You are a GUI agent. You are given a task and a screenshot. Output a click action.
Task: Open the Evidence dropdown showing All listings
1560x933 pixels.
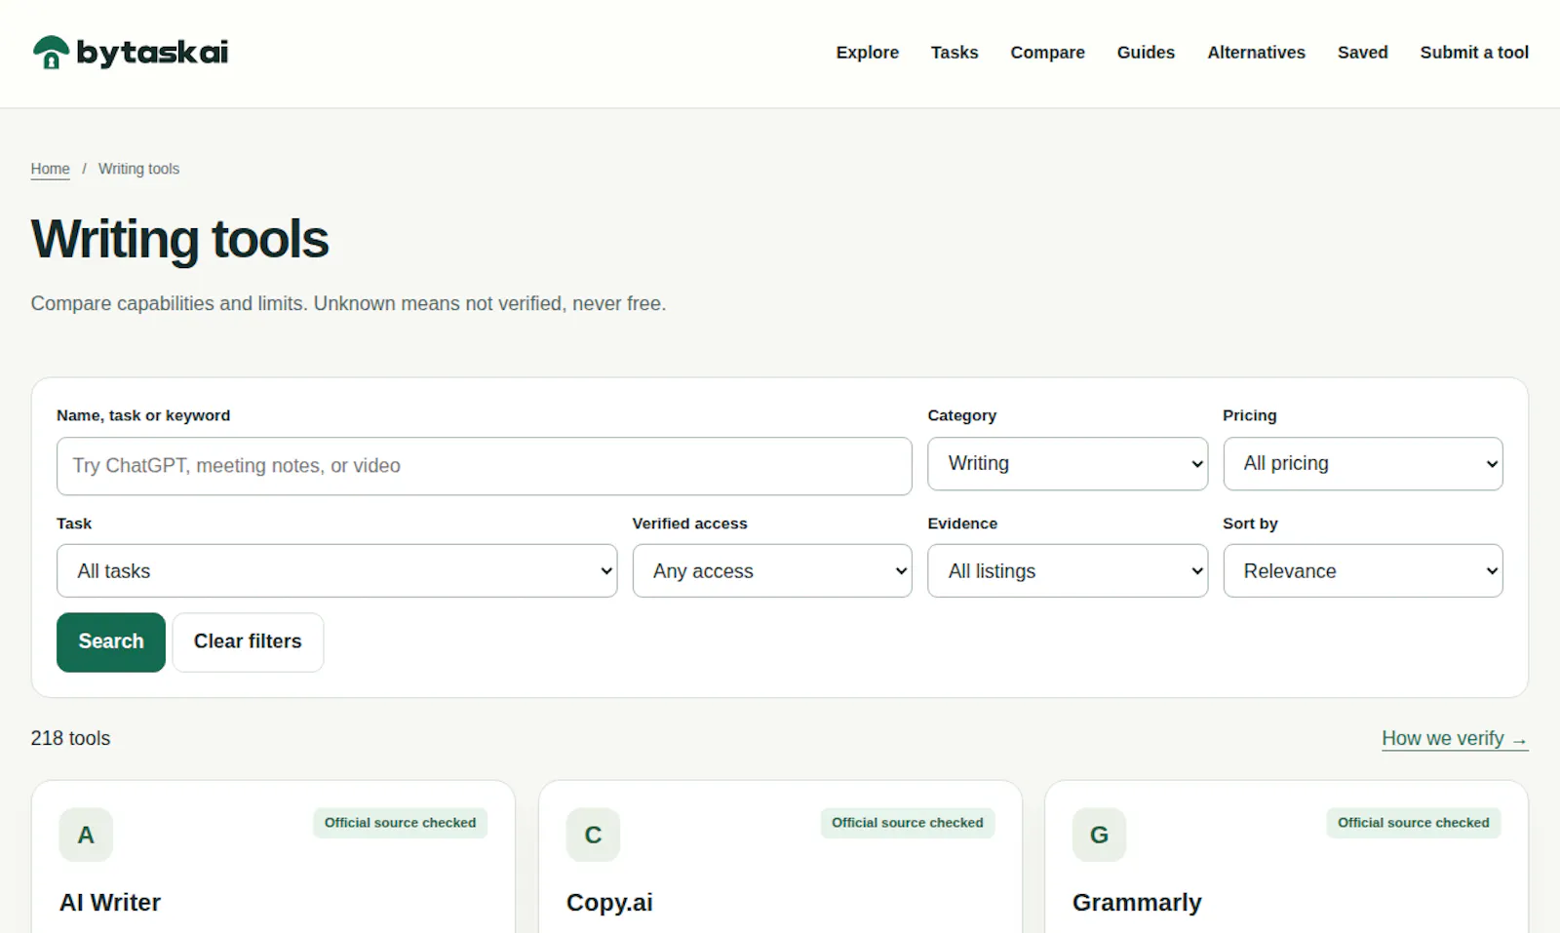click(x=1068, y=570)
